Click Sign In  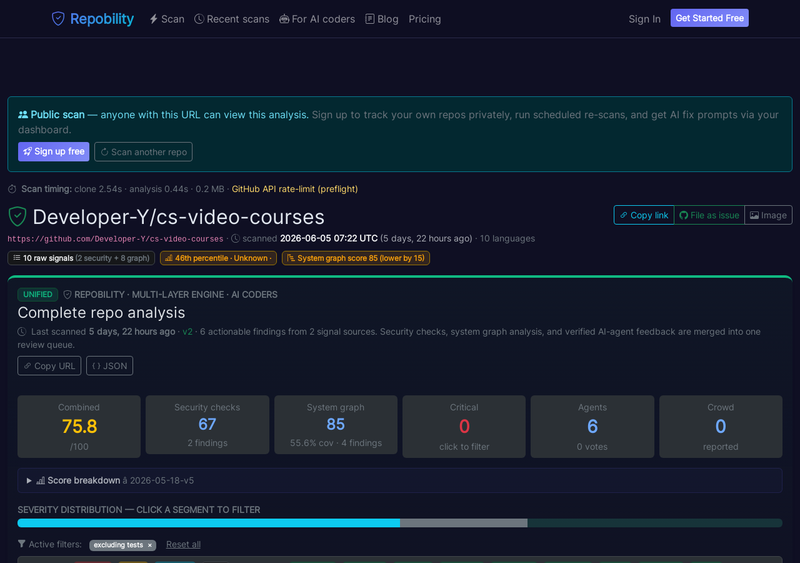point(644,19)
